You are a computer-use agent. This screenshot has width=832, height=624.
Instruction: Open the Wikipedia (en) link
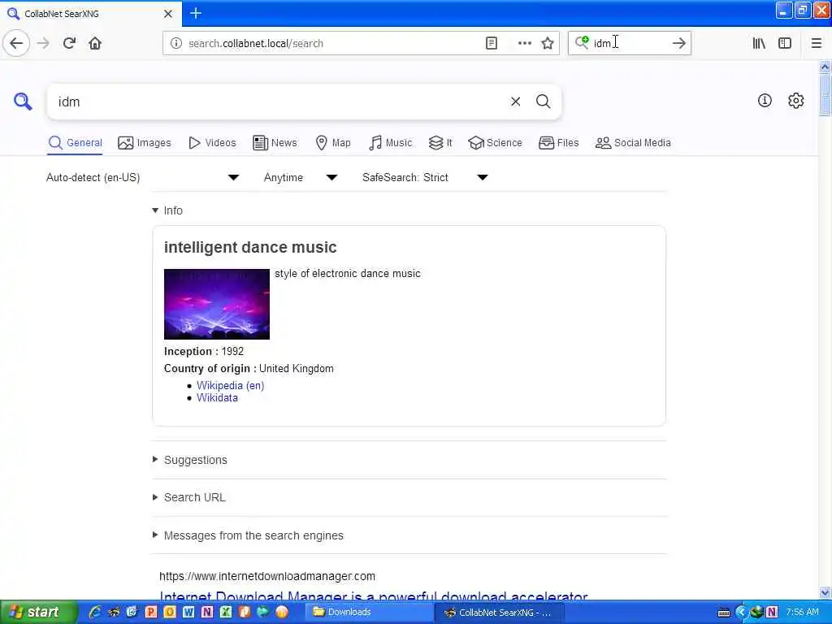(230, 386)
